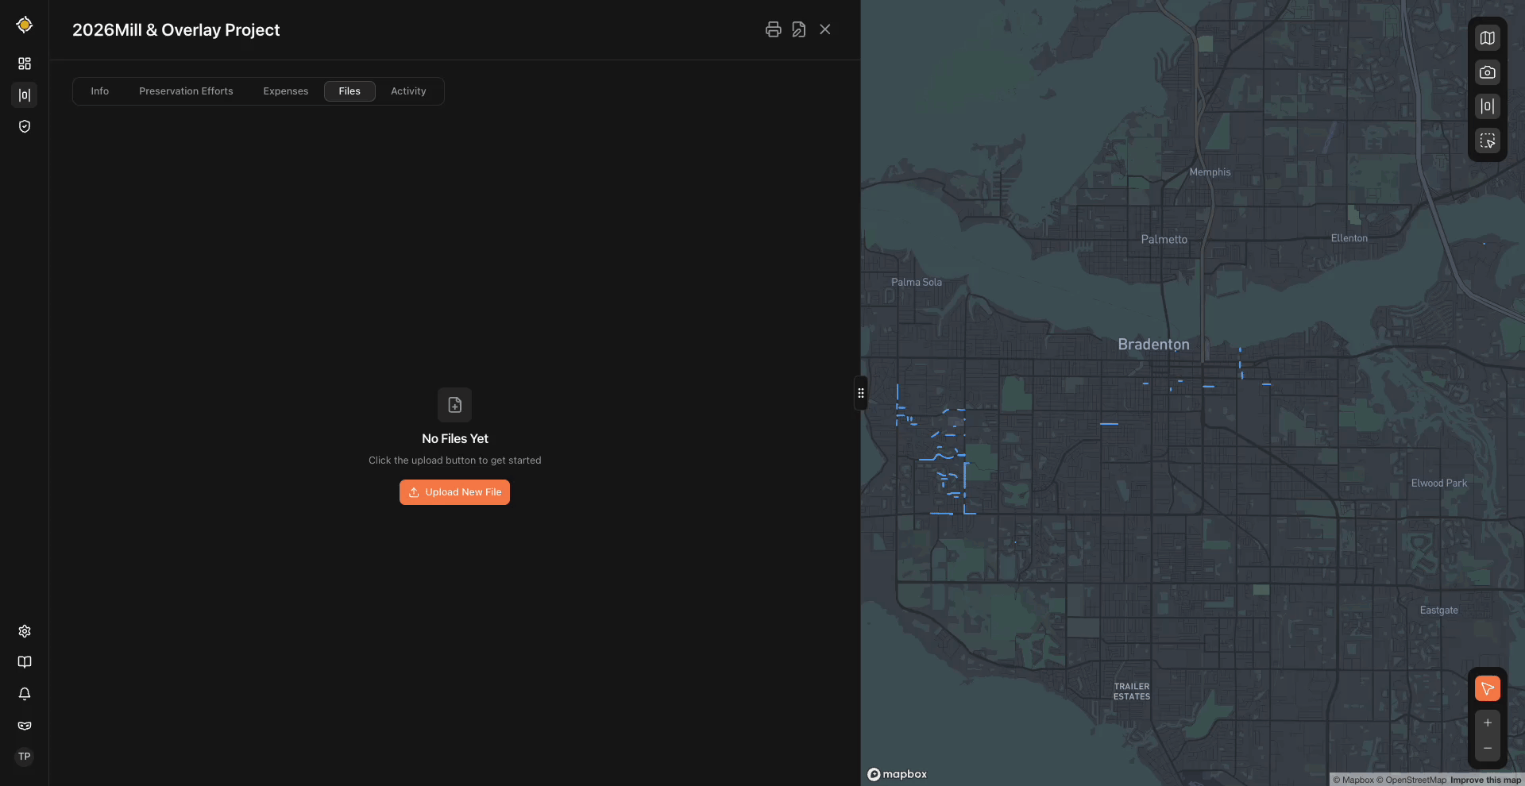Click the panel resize drag handle

(x=860, y=393)
